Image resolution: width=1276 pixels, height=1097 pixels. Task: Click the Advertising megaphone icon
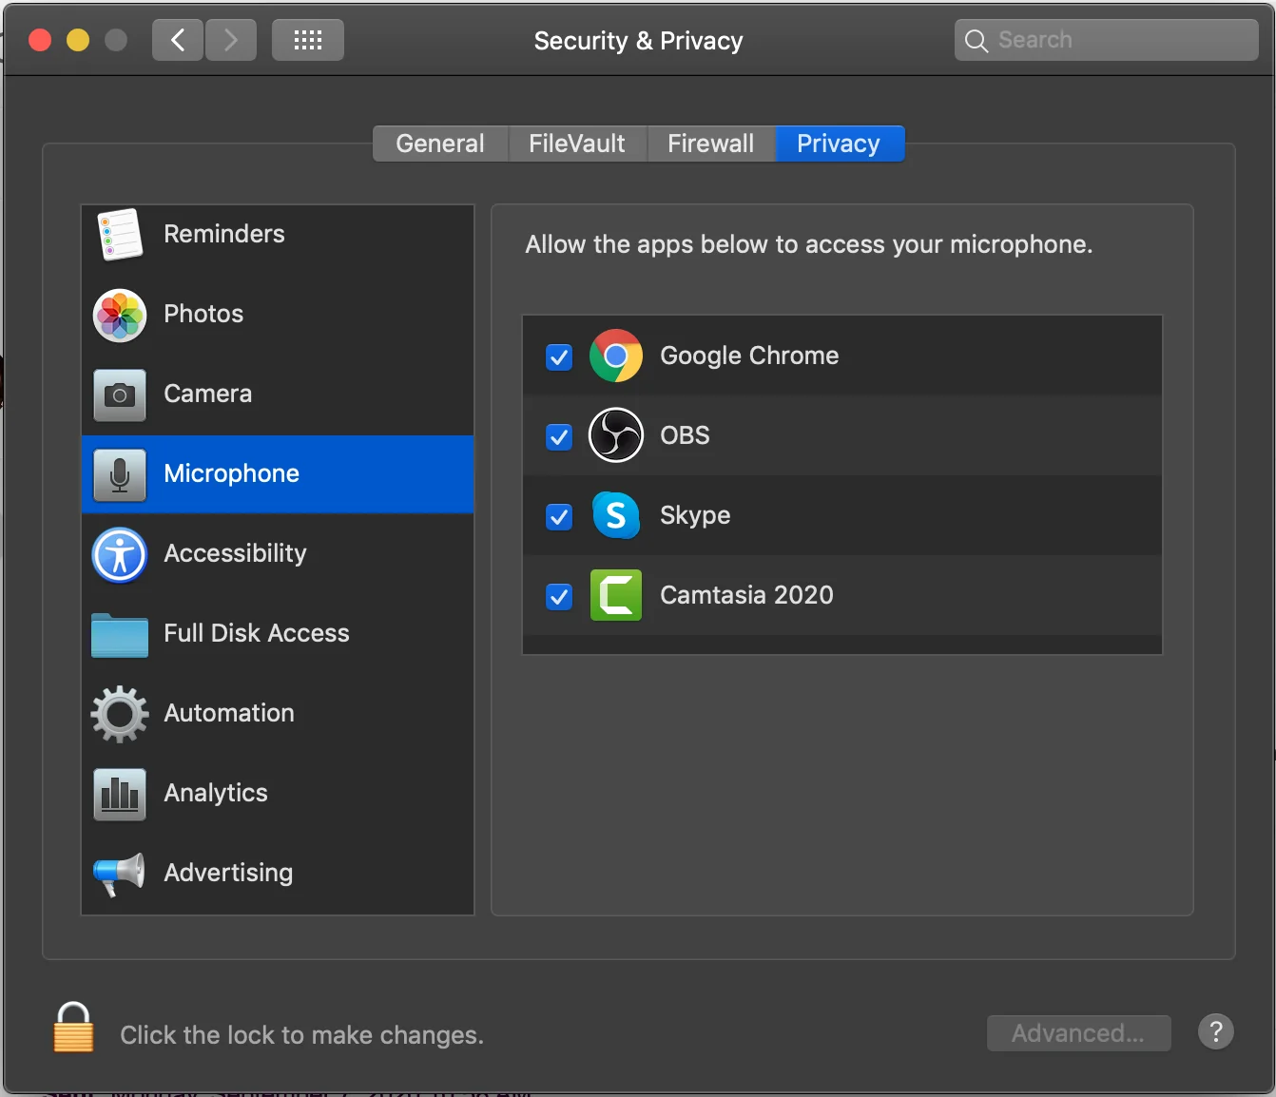[120, 874]
